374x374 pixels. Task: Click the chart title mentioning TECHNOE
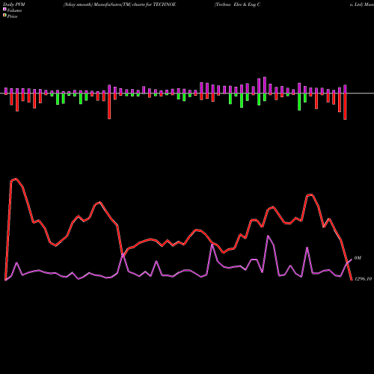coord(120,4)
